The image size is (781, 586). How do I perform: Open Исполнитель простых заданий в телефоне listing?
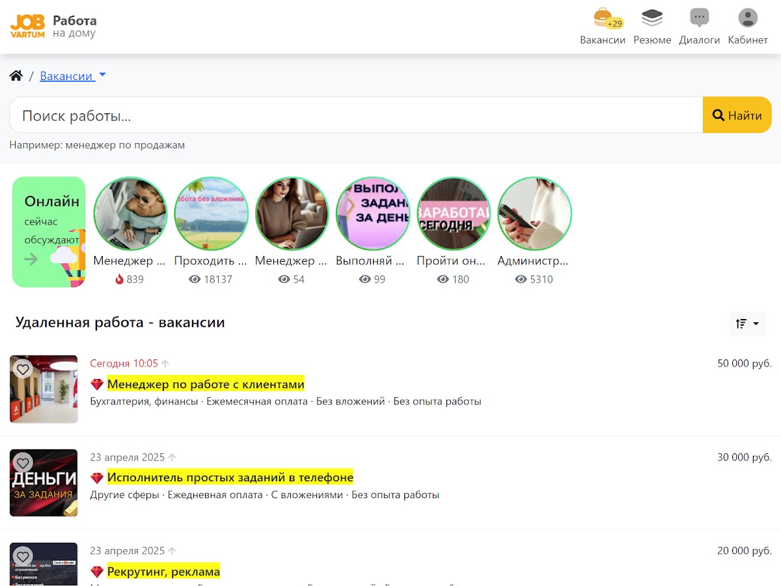point(230,477)
